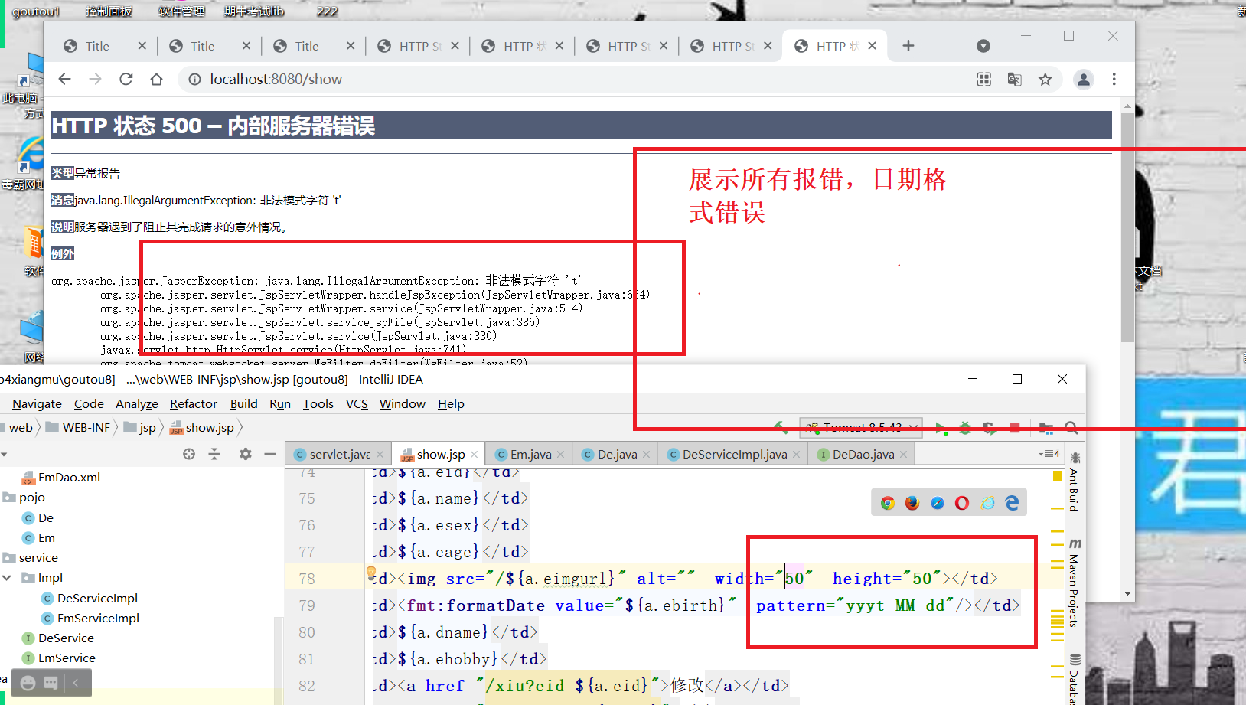
Task: Show hidden editor tabs list
Action: pyautogui.click(x=1049, y=454)
